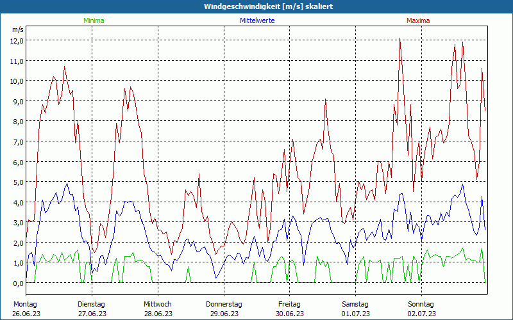Viewport: 513px width, 320px height.
Task: Click the Freitag day label
Action: pyautogui.click(x=289, y=304)
